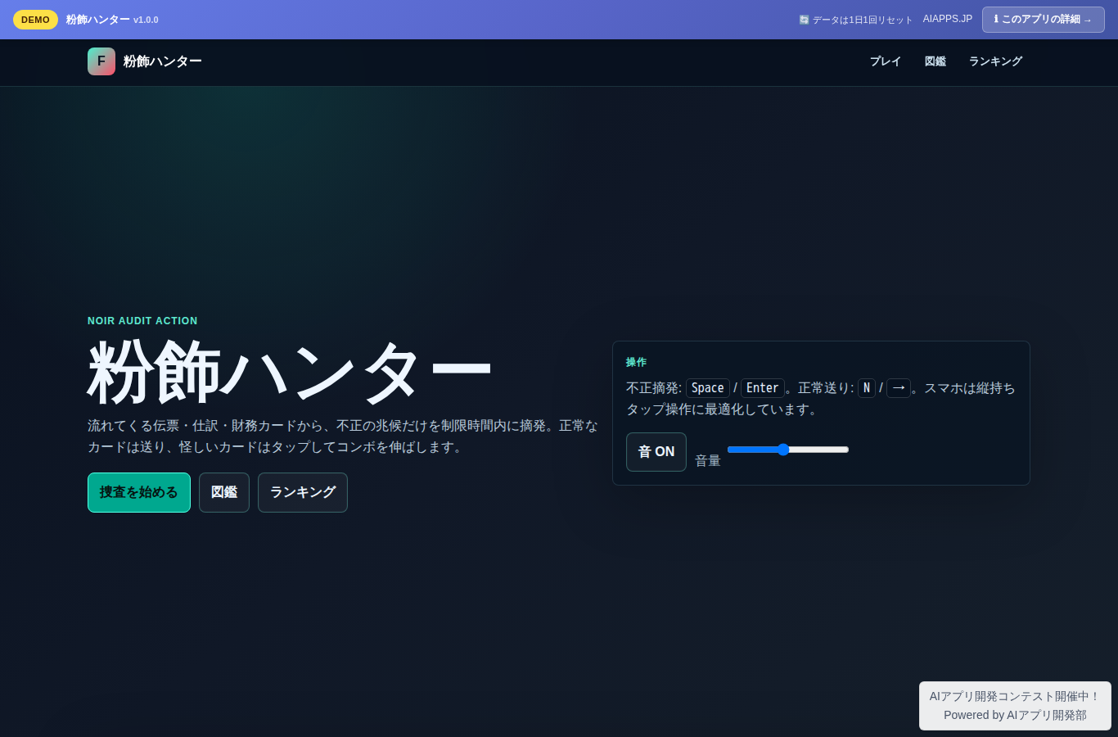Screen dimensions: 1118x737
Task: Click the AIアプリ開発コンテスト開催中 banner
Action: [1015, 706]
